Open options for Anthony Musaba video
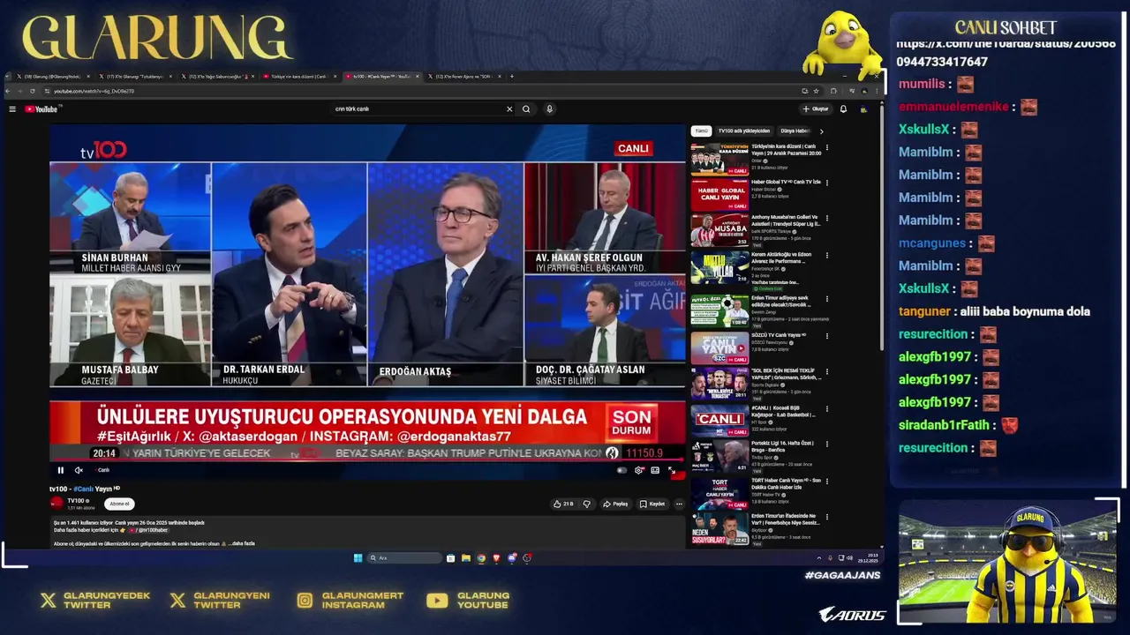The height and width of the screenshot is (635, 1130). pos(827,219)
